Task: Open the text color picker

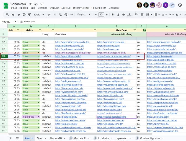Action: [x=129, y=15]
